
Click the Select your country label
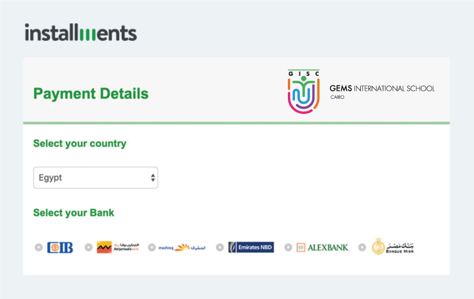click(x=80, y=143)
